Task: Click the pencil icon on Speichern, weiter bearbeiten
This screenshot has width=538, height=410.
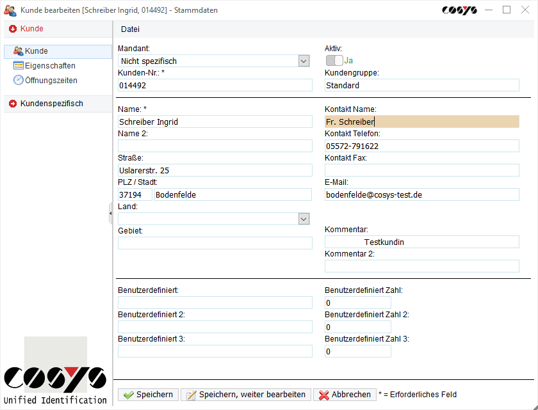Action: pyautogui.click(x=190, y=394)
